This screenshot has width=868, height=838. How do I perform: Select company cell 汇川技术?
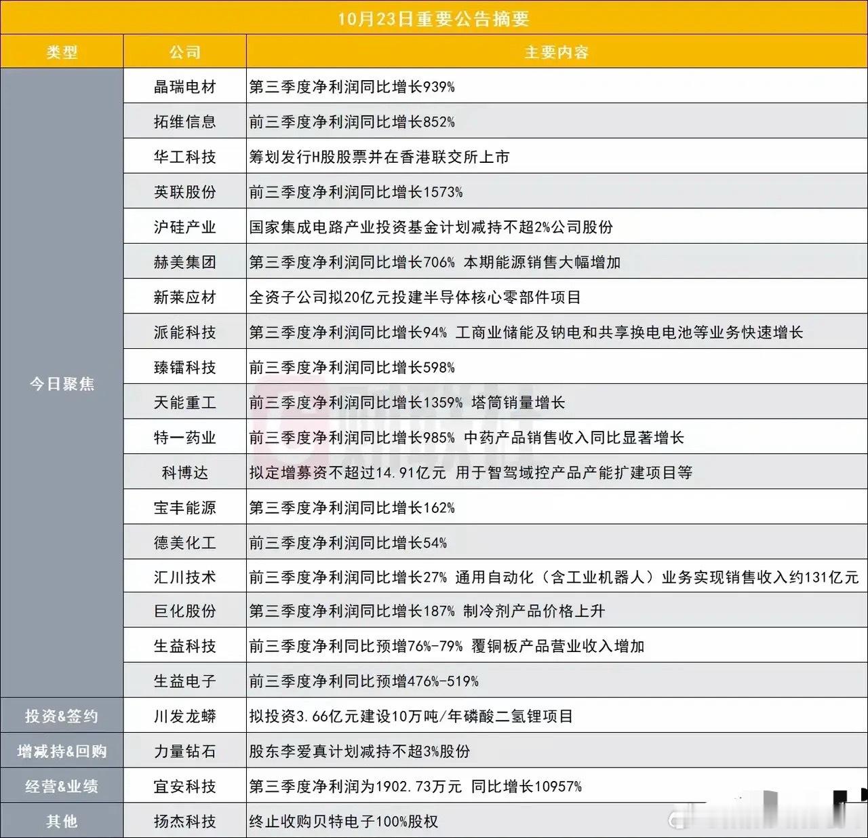click(x=184, y=577)
